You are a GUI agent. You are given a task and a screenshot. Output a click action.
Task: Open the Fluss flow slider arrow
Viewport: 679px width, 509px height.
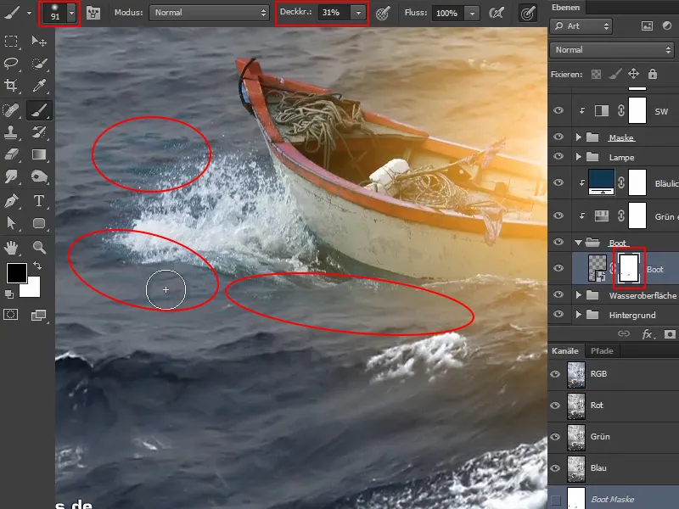pyautogui.click(x=472, y=14)
